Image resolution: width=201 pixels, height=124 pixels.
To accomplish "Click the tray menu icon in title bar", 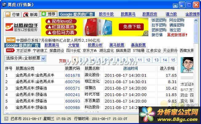I will 175,5.
